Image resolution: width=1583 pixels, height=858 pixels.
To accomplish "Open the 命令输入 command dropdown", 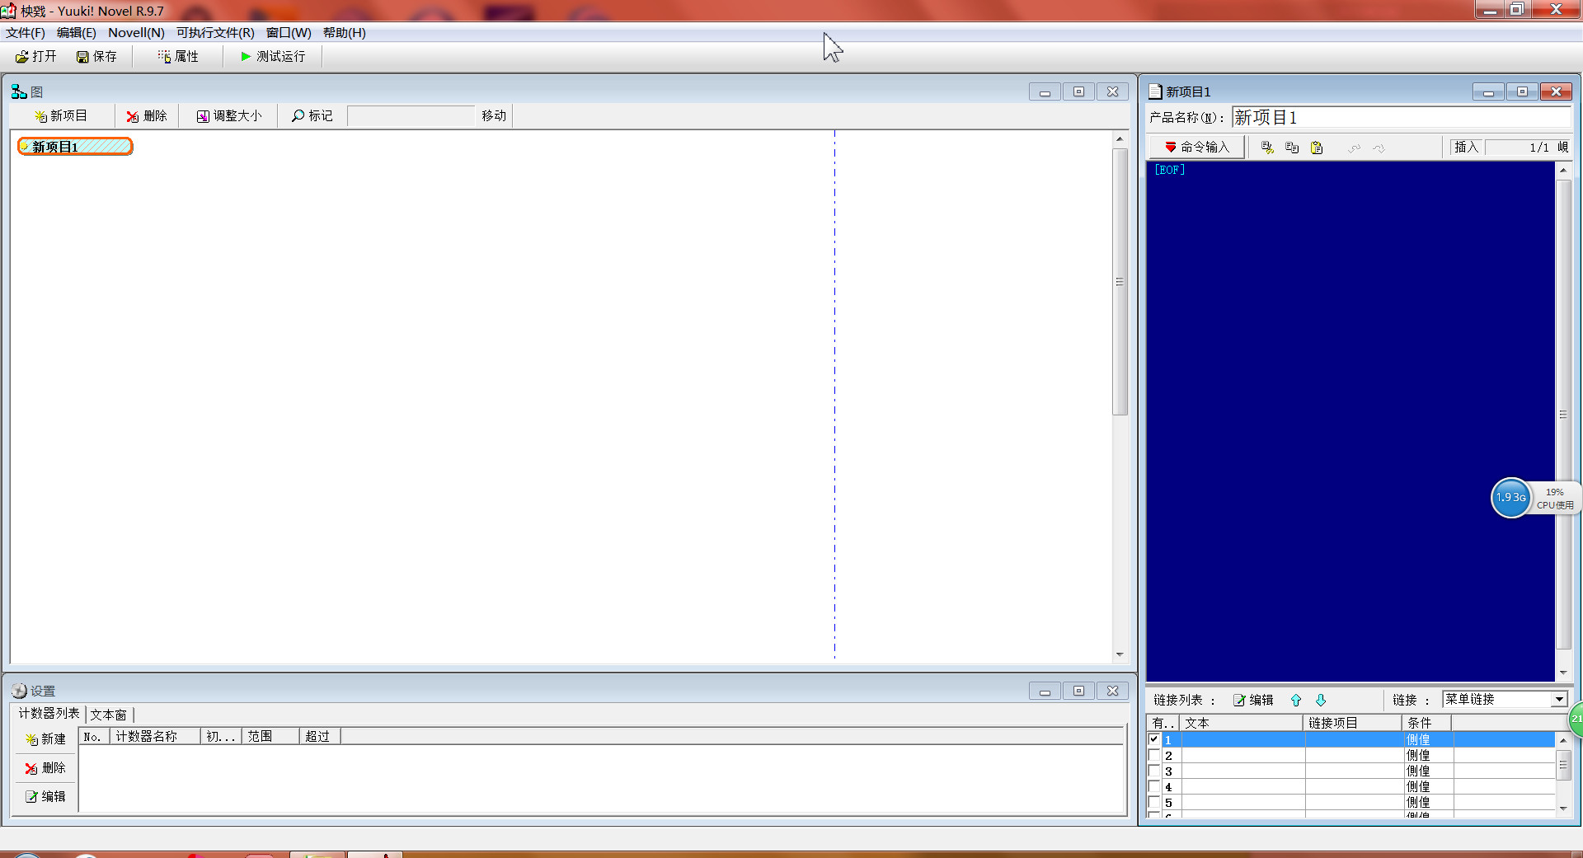I will 1197,147.
